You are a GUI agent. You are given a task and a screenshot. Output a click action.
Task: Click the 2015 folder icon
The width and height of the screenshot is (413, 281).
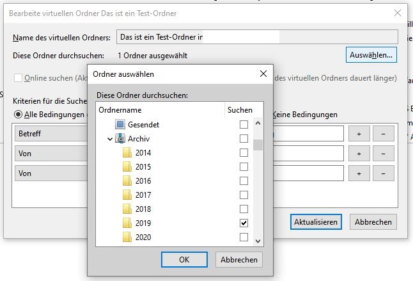127,166
